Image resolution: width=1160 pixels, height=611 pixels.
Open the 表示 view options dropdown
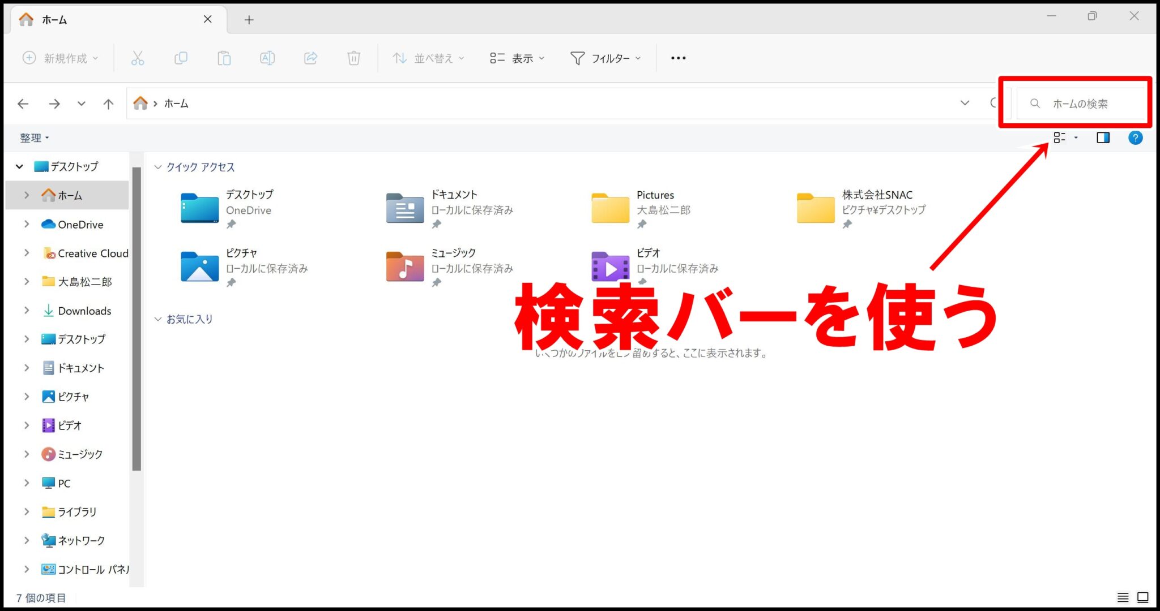(517, 57)
